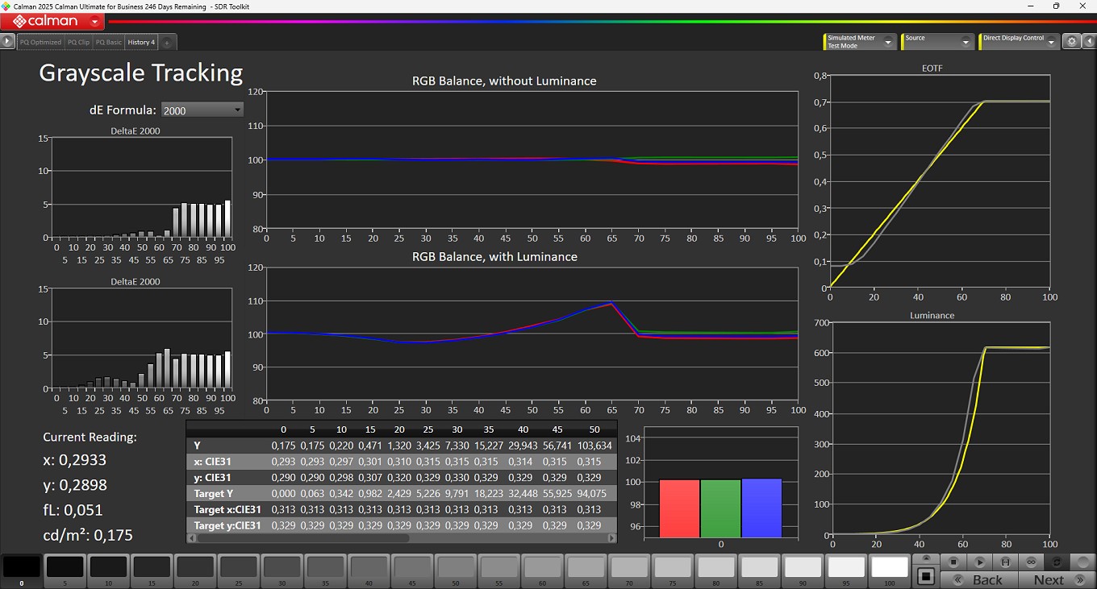Select the 35 percent gray patch
The image size is (1097, 589).
click(x=325, y=569)
